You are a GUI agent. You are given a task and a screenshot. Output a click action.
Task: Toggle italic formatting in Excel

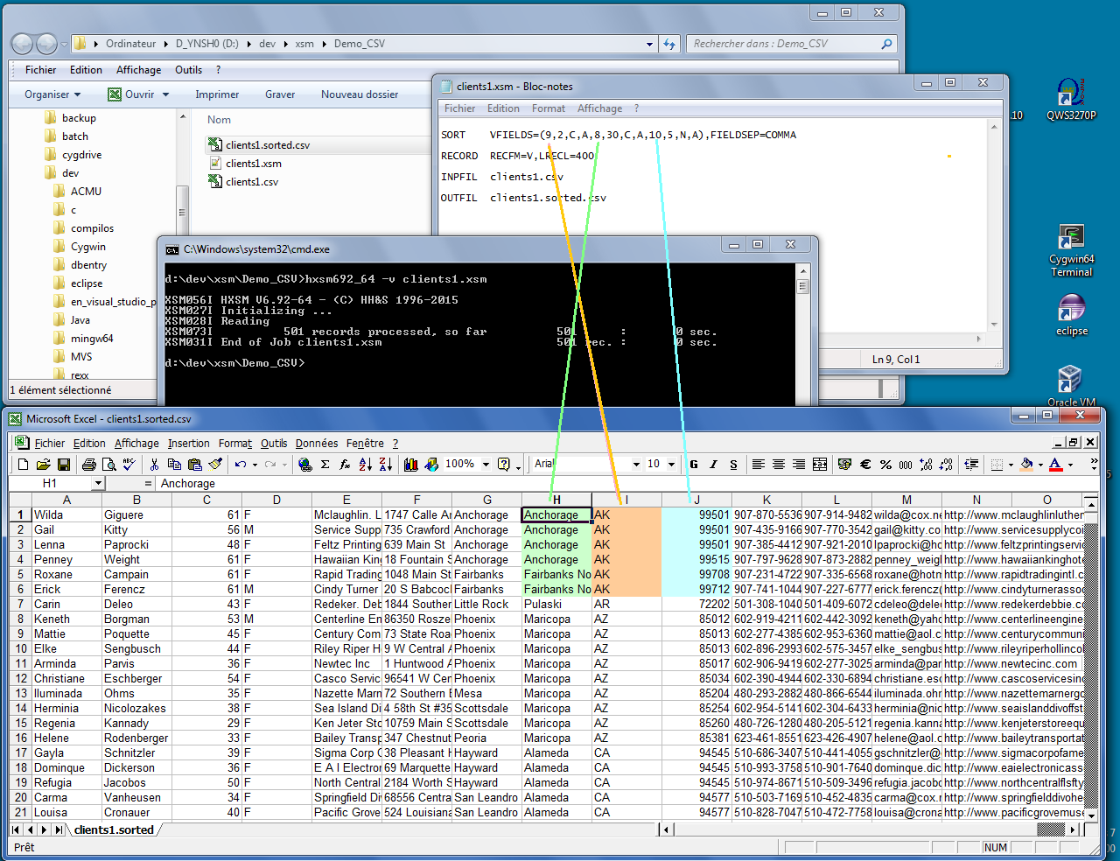pyautogui.click(x=714, y=465)
